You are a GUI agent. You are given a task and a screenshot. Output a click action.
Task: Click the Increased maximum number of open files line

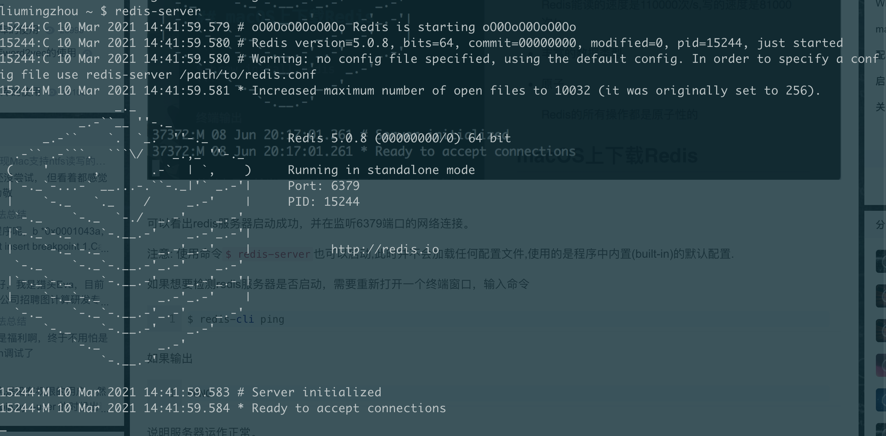pyautogui.click(x=410, y=91)
